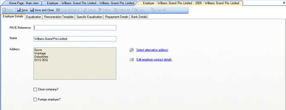Click the Select alternative address link

click(152, 50)
